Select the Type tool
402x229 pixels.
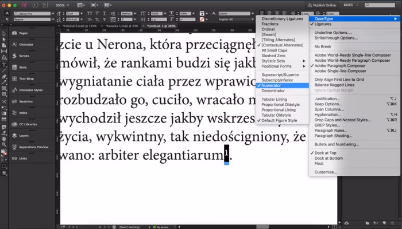(x=4, y=65)
